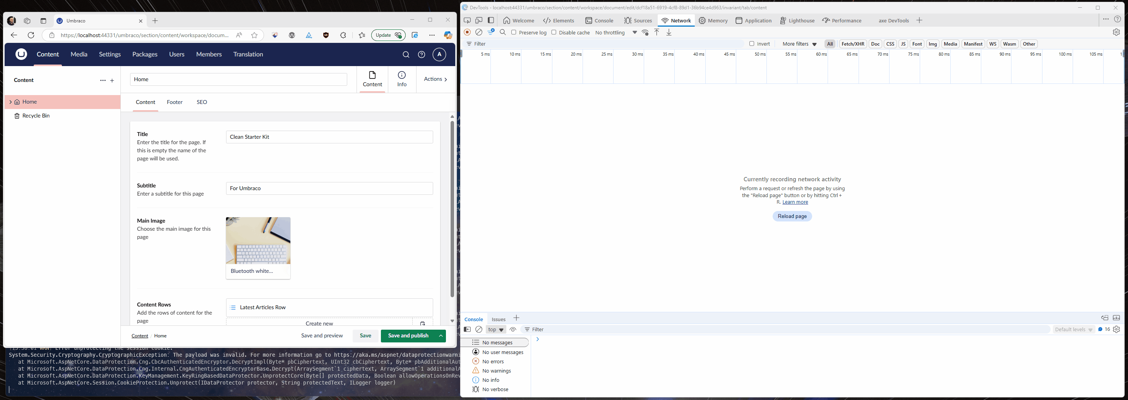Click the Save and publish button
Image resolution: width=1128 pixels, height=400 pixels.
[x=408, y=336]
